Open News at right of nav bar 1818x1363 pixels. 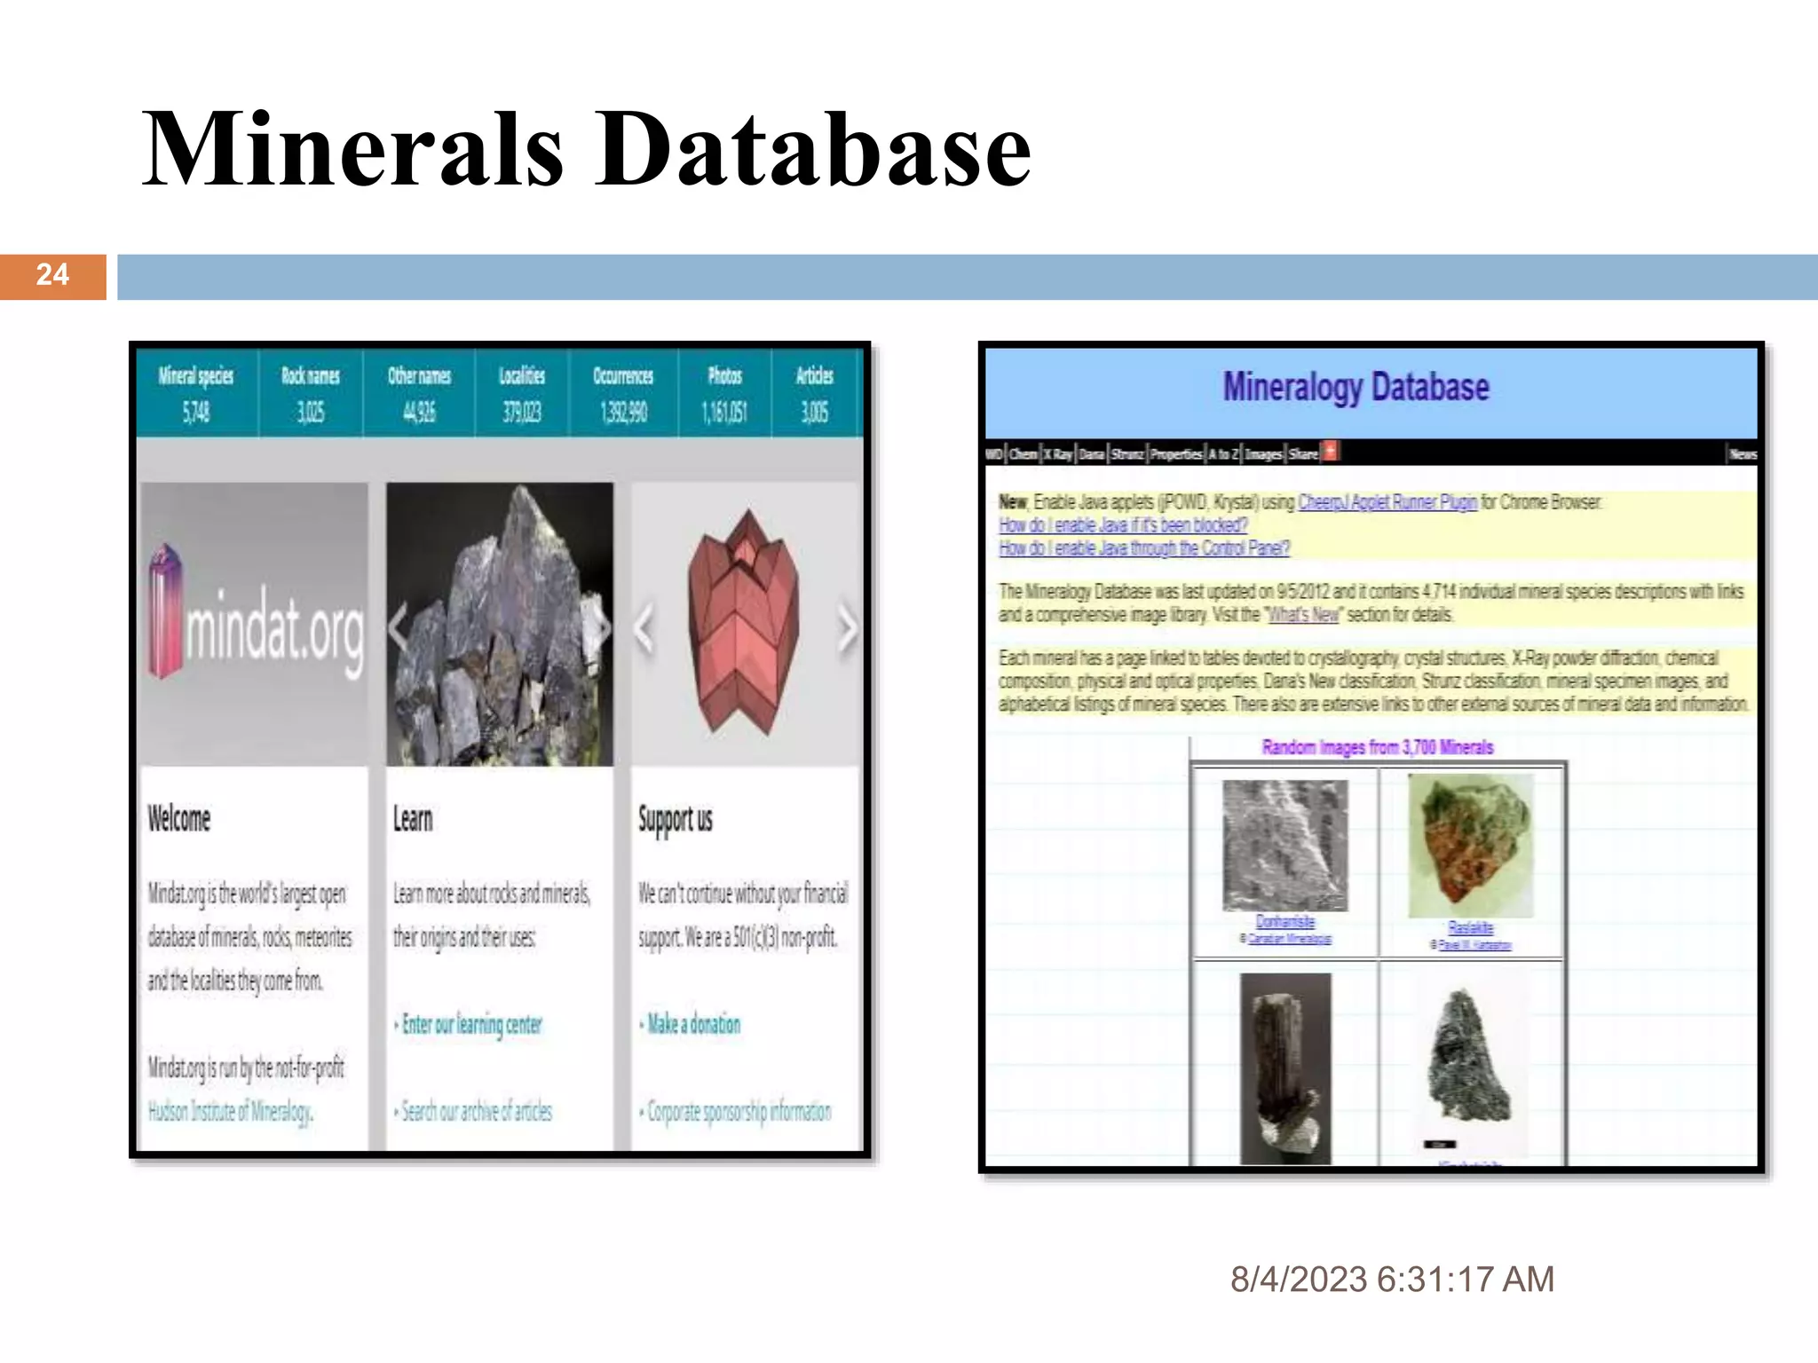pos(1743,453)
